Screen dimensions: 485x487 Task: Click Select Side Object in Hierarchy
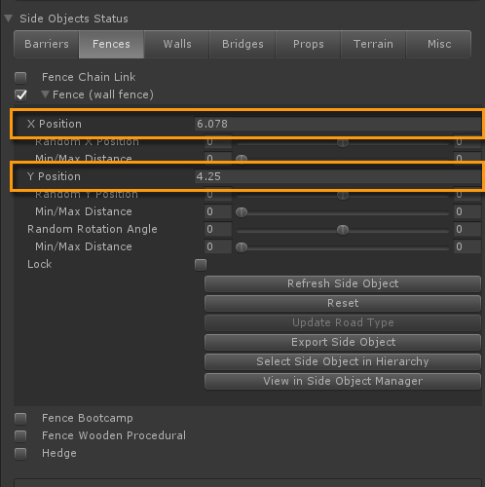pyautogui.click(x=343, y=361)
